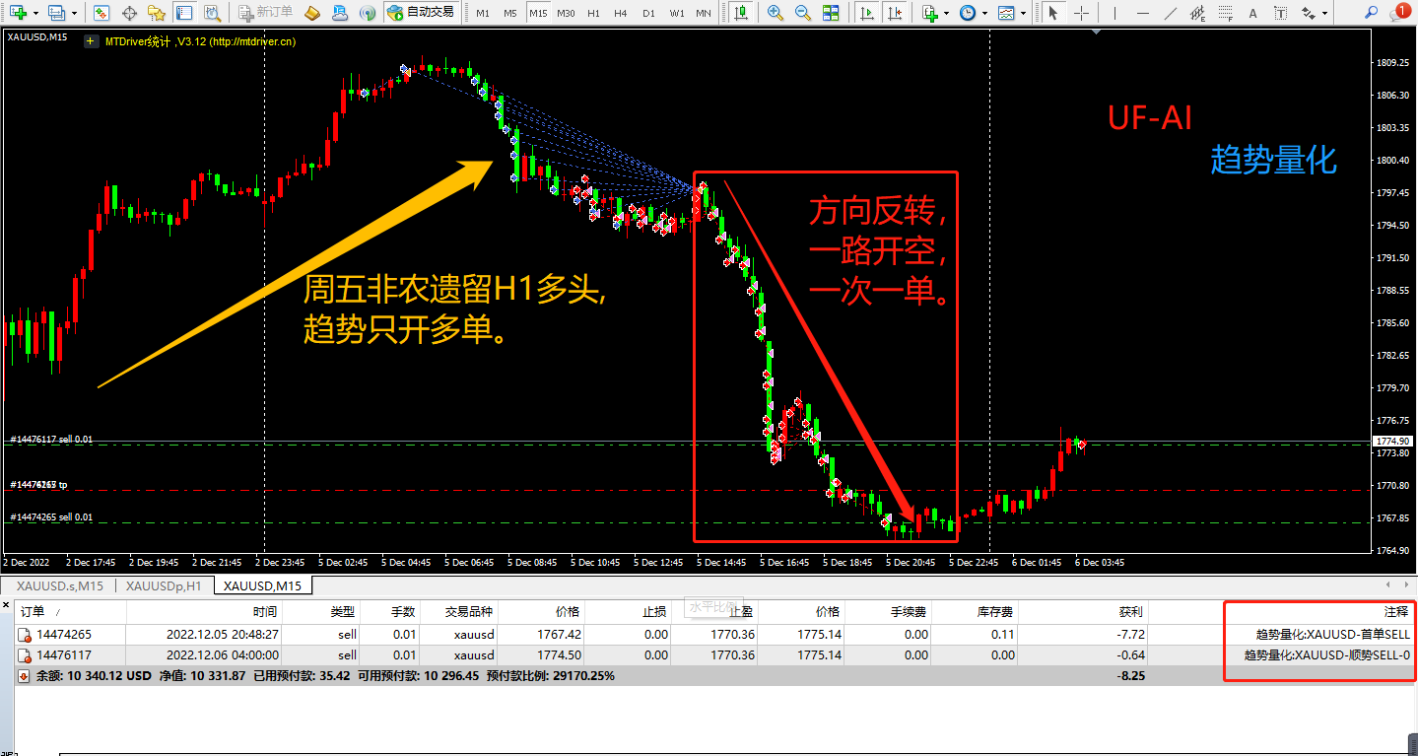This screenshot has height=756, width=1418.
Task: Select the cursor arrow tool
Action: point(1053,13)
